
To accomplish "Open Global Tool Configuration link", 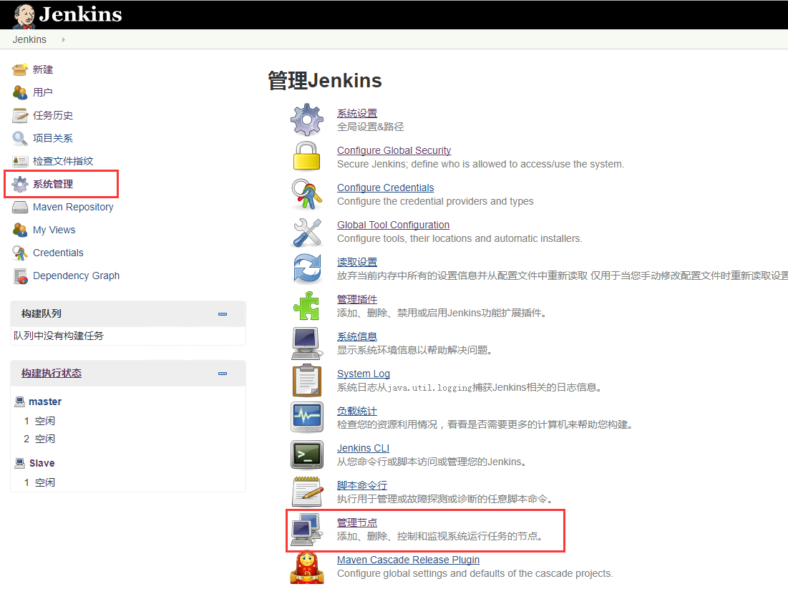I will point(393,225).
